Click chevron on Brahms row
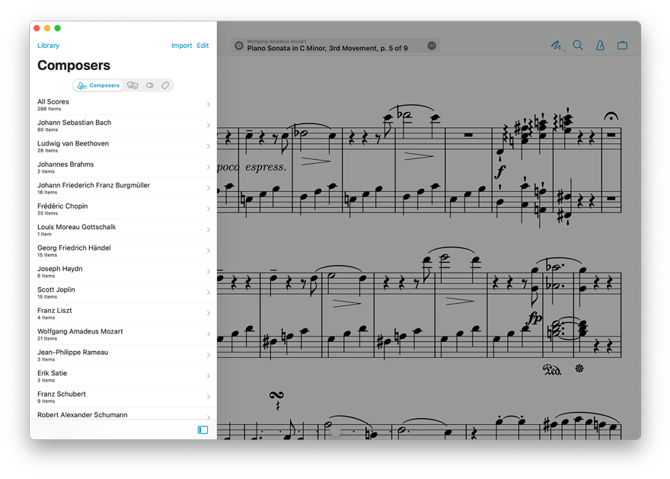Viewport: 670px width, 479px height. coord(209,167)
